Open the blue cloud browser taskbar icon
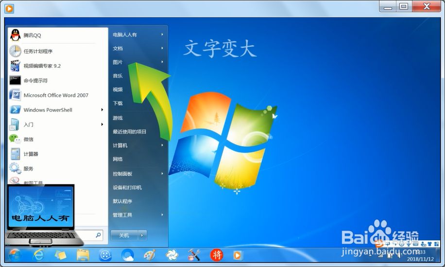The image size is (445, 267). point(128,255)
